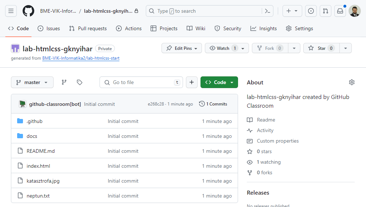Open the 1 Commits history link

tap(213, 104)
